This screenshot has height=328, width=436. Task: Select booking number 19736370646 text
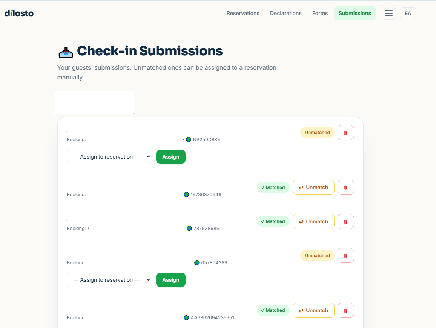206,194
